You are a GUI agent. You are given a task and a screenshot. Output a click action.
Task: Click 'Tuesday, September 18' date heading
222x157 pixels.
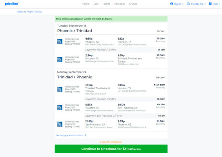[x=71, y=25]
